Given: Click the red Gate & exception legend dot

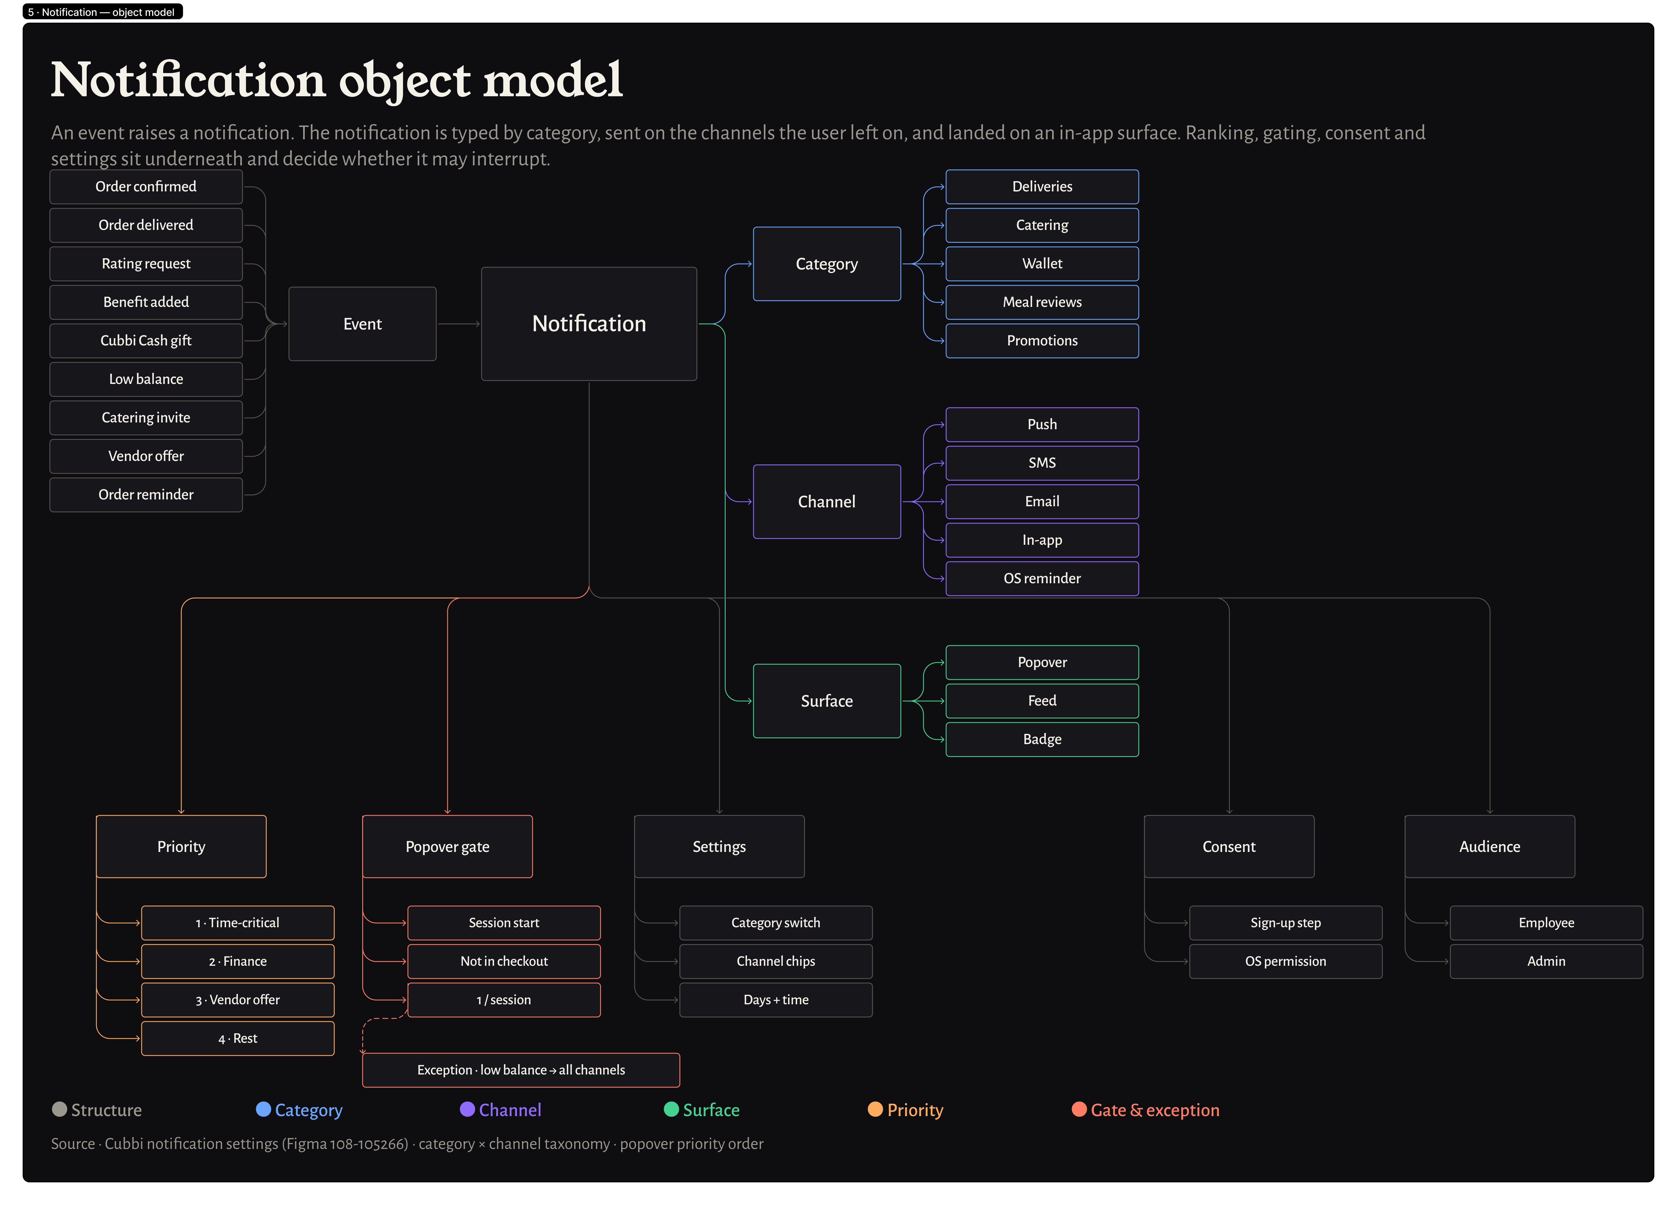Looking at the screenshot, I should [1080, 1109].
